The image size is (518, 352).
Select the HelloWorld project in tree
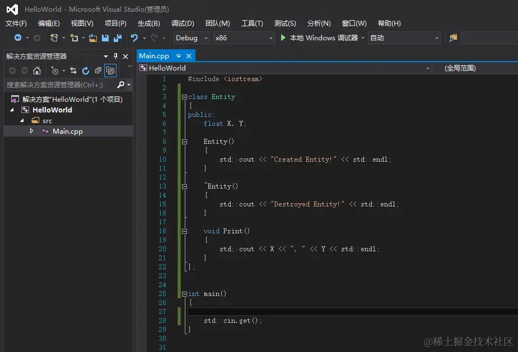pos(52,110)
